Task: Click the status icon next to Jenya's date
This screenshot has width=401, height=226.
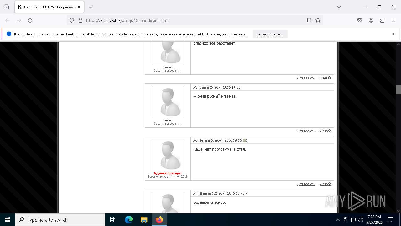Action: point(244,141)
